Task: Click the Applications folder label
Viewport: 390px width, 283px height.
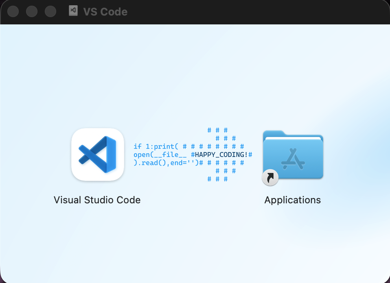Action: pyautogui.click(x=292, y=200)
